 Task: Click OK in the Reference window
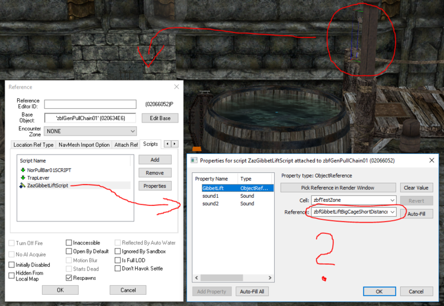tap(60, 290)
